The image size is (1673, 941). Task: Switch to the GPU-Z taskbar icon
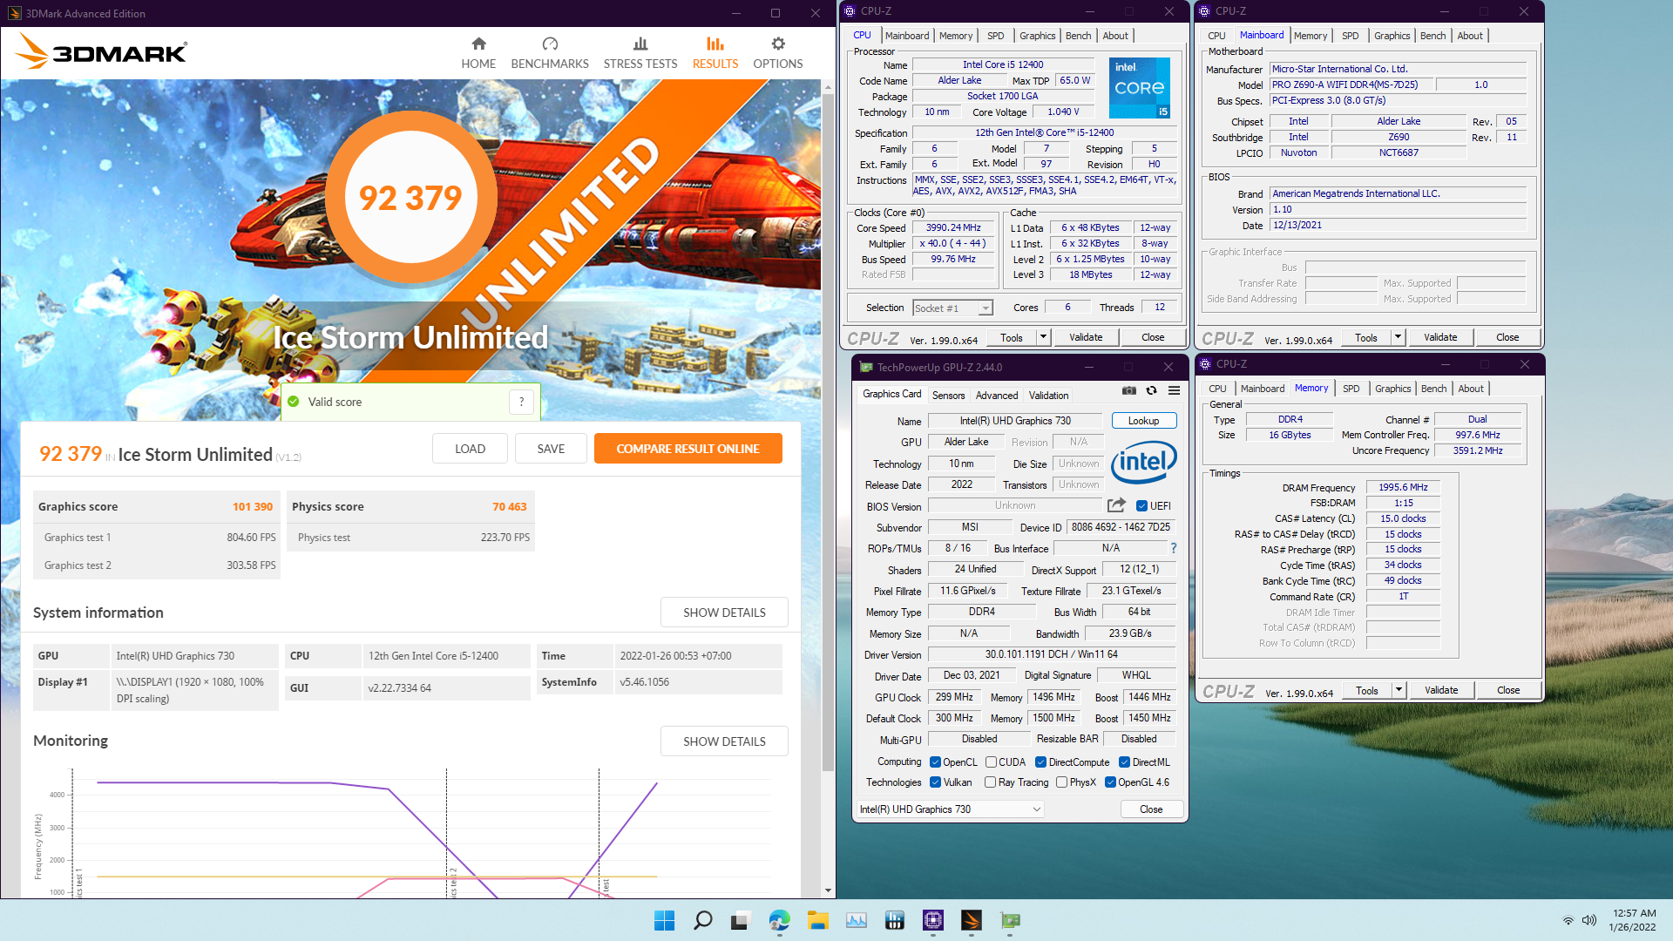(1010, 920)
